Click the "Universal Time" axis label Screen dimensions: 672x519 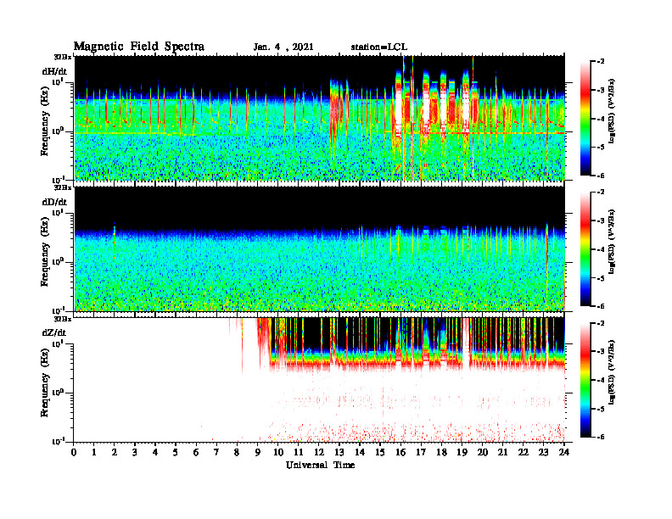pyautogui.click(x=320, y=465)
